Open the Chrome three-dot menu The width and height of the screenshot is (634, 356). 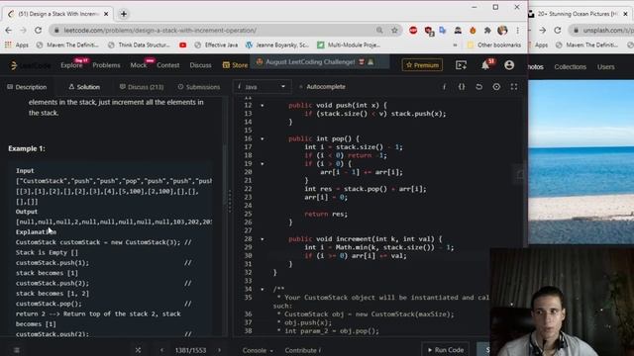click(517, 31)
